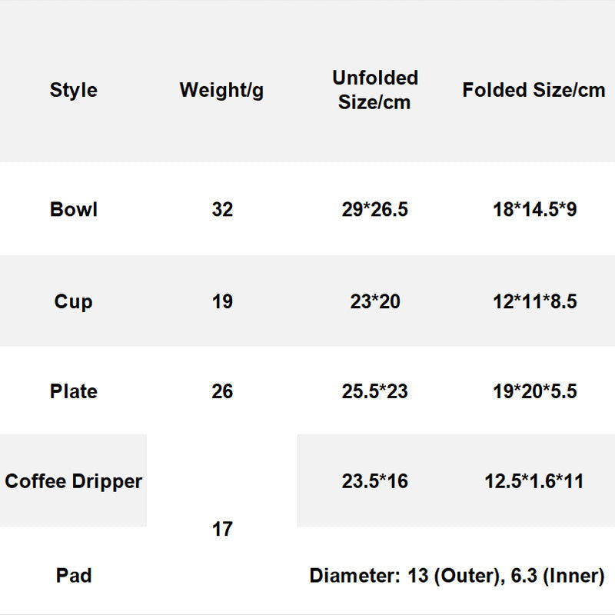615x615 pixels.
Task: Select the Plate weight value 26
Action: (x=222, y=391)
